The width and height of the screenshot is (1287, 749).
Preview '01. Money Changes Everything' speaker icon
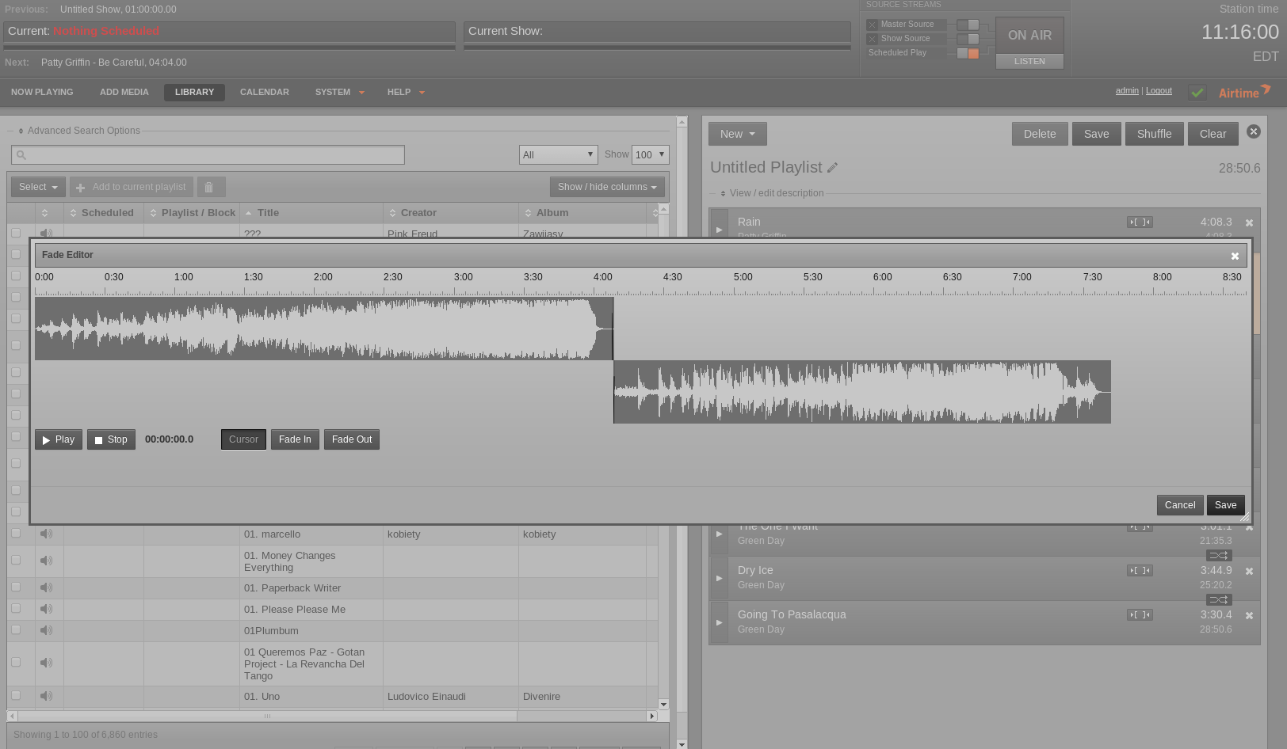(47, 561)
